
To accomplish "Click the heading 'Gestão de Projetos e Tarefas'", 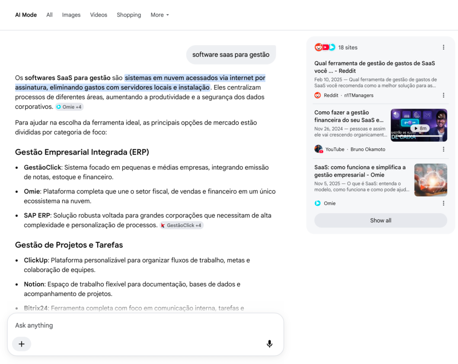I will (x=69, y=245).
